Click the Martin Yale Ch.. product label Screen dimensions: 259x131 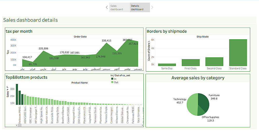[x=47, y=115]
